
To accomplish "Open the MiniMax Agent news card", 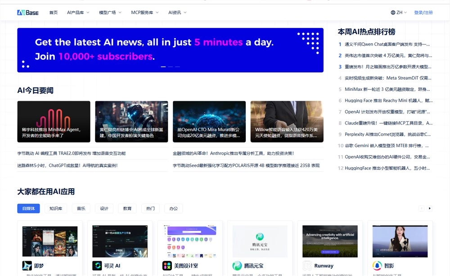I will (54, 121).
